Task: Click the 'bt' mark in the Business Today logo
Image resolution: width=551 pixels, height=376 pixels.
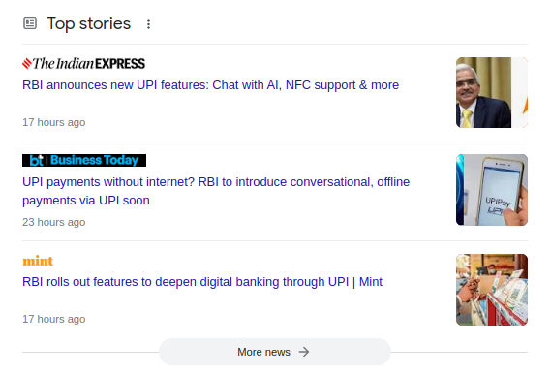Action: point(36,161)
